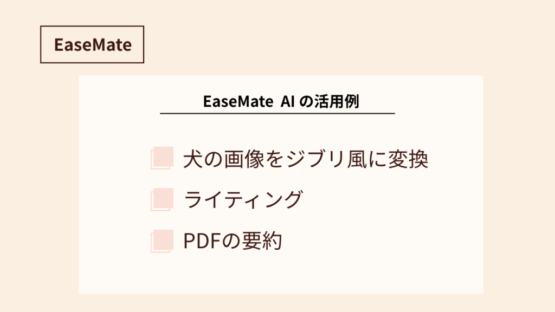Click the EaseMate logo box
This screenshot has width=555, height=312.
92,44
